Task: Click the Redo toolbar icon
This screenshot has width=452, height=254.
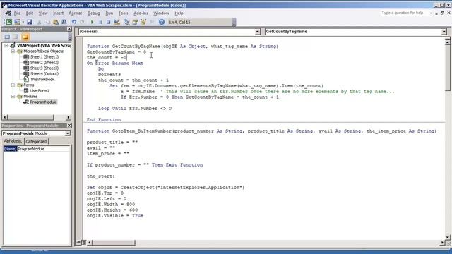Action: coord(82,22)
